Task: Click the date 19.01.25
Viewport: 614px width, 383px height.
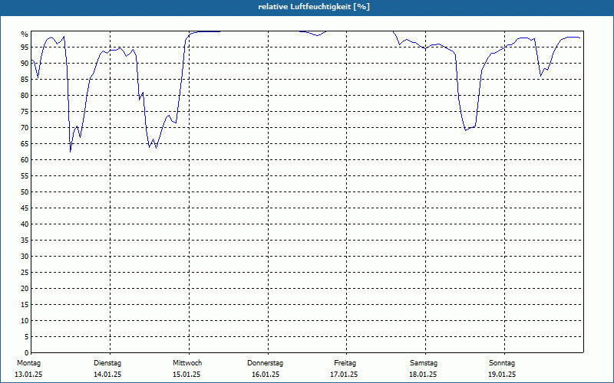Action: [502, 375]
